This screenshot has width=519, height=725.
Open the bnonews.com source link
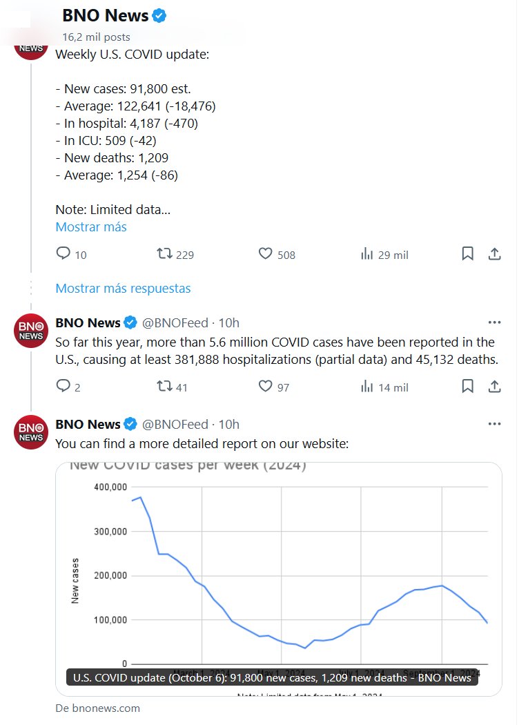[97, 708]
